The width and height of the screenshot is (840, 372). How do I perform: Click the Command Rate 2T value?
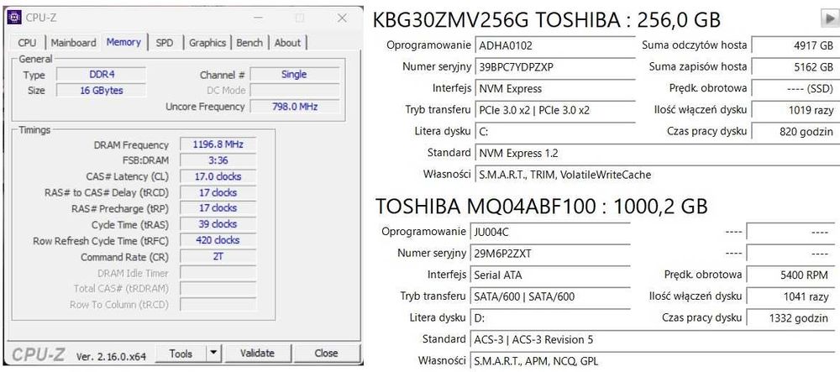tap(218, 256)
